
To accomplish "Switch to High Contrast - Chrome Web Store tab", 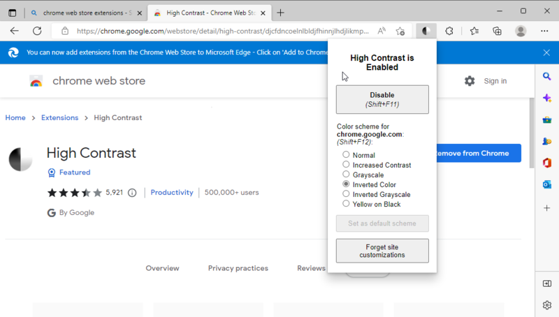I will coord(210,13).
